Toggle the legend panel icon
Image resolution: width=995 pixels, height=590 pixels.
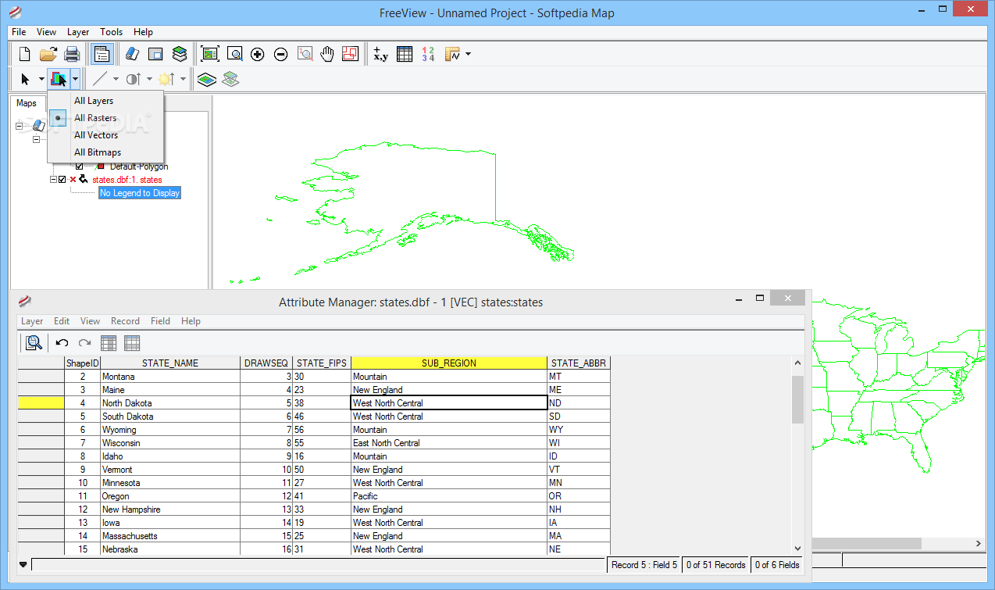click(x=102, y=54)
